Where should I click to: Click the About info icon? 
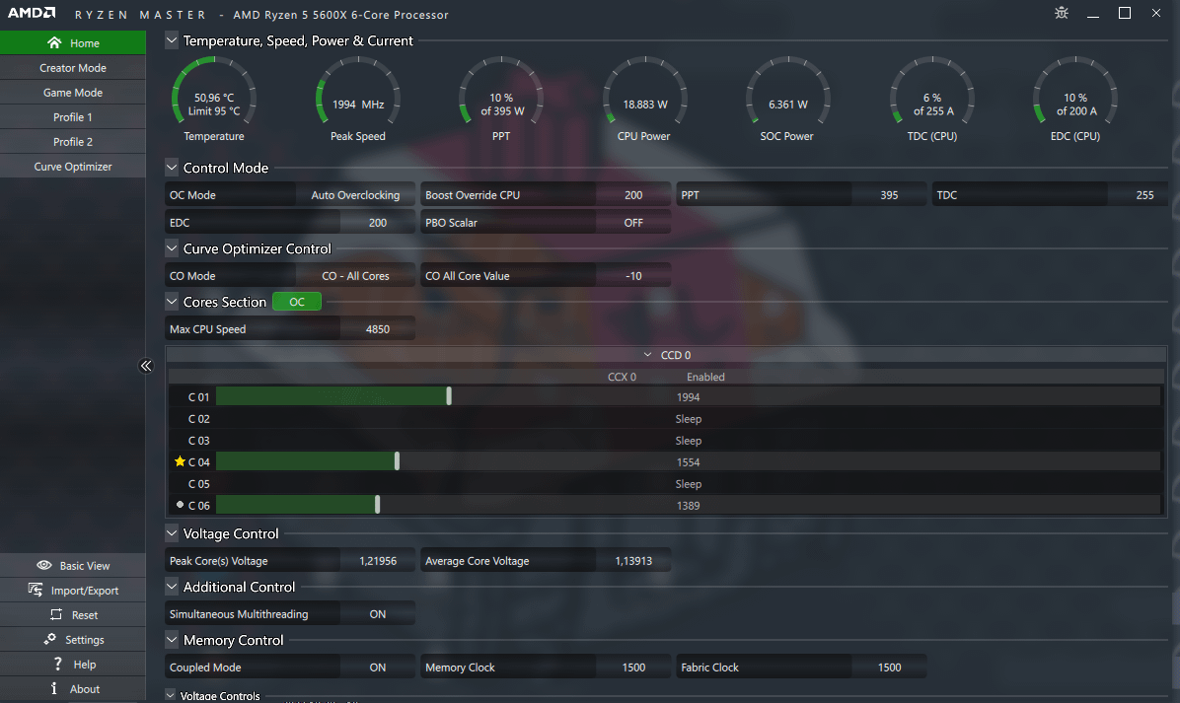[x=54, y=688]
